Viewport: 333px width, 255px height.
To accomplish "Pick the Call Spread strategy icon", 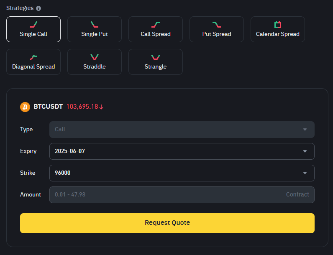I will click(x=156, y=25).
